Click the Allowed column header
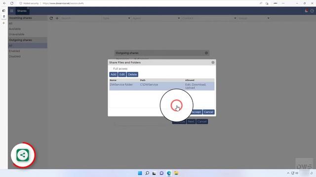Screen dimensions: 316x177 190,80
